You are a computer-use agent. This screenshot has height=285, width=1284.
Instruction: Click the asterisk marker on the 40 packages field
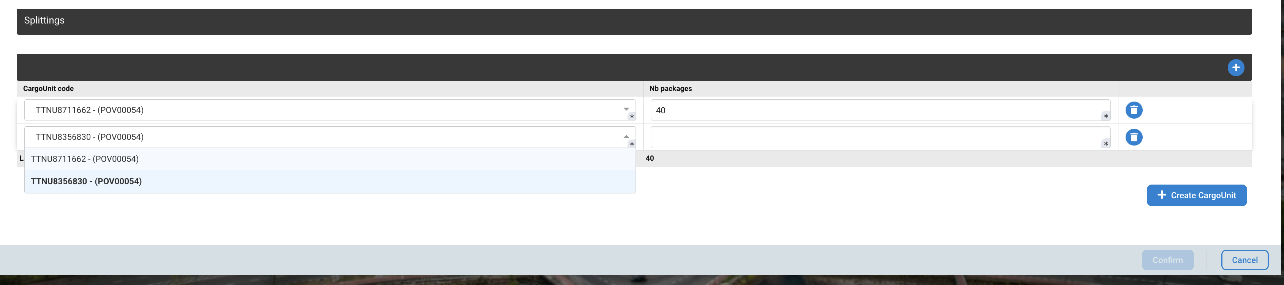point(1105,116)
